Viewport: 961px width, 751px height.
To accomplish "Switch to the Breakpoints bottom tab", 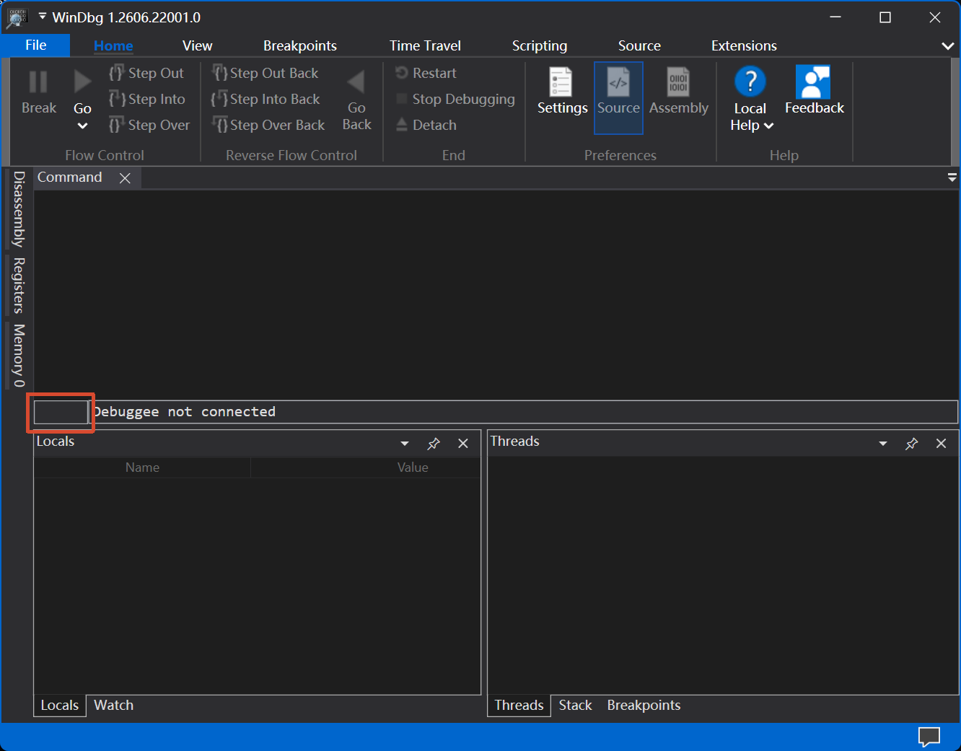I will (644, 706).
